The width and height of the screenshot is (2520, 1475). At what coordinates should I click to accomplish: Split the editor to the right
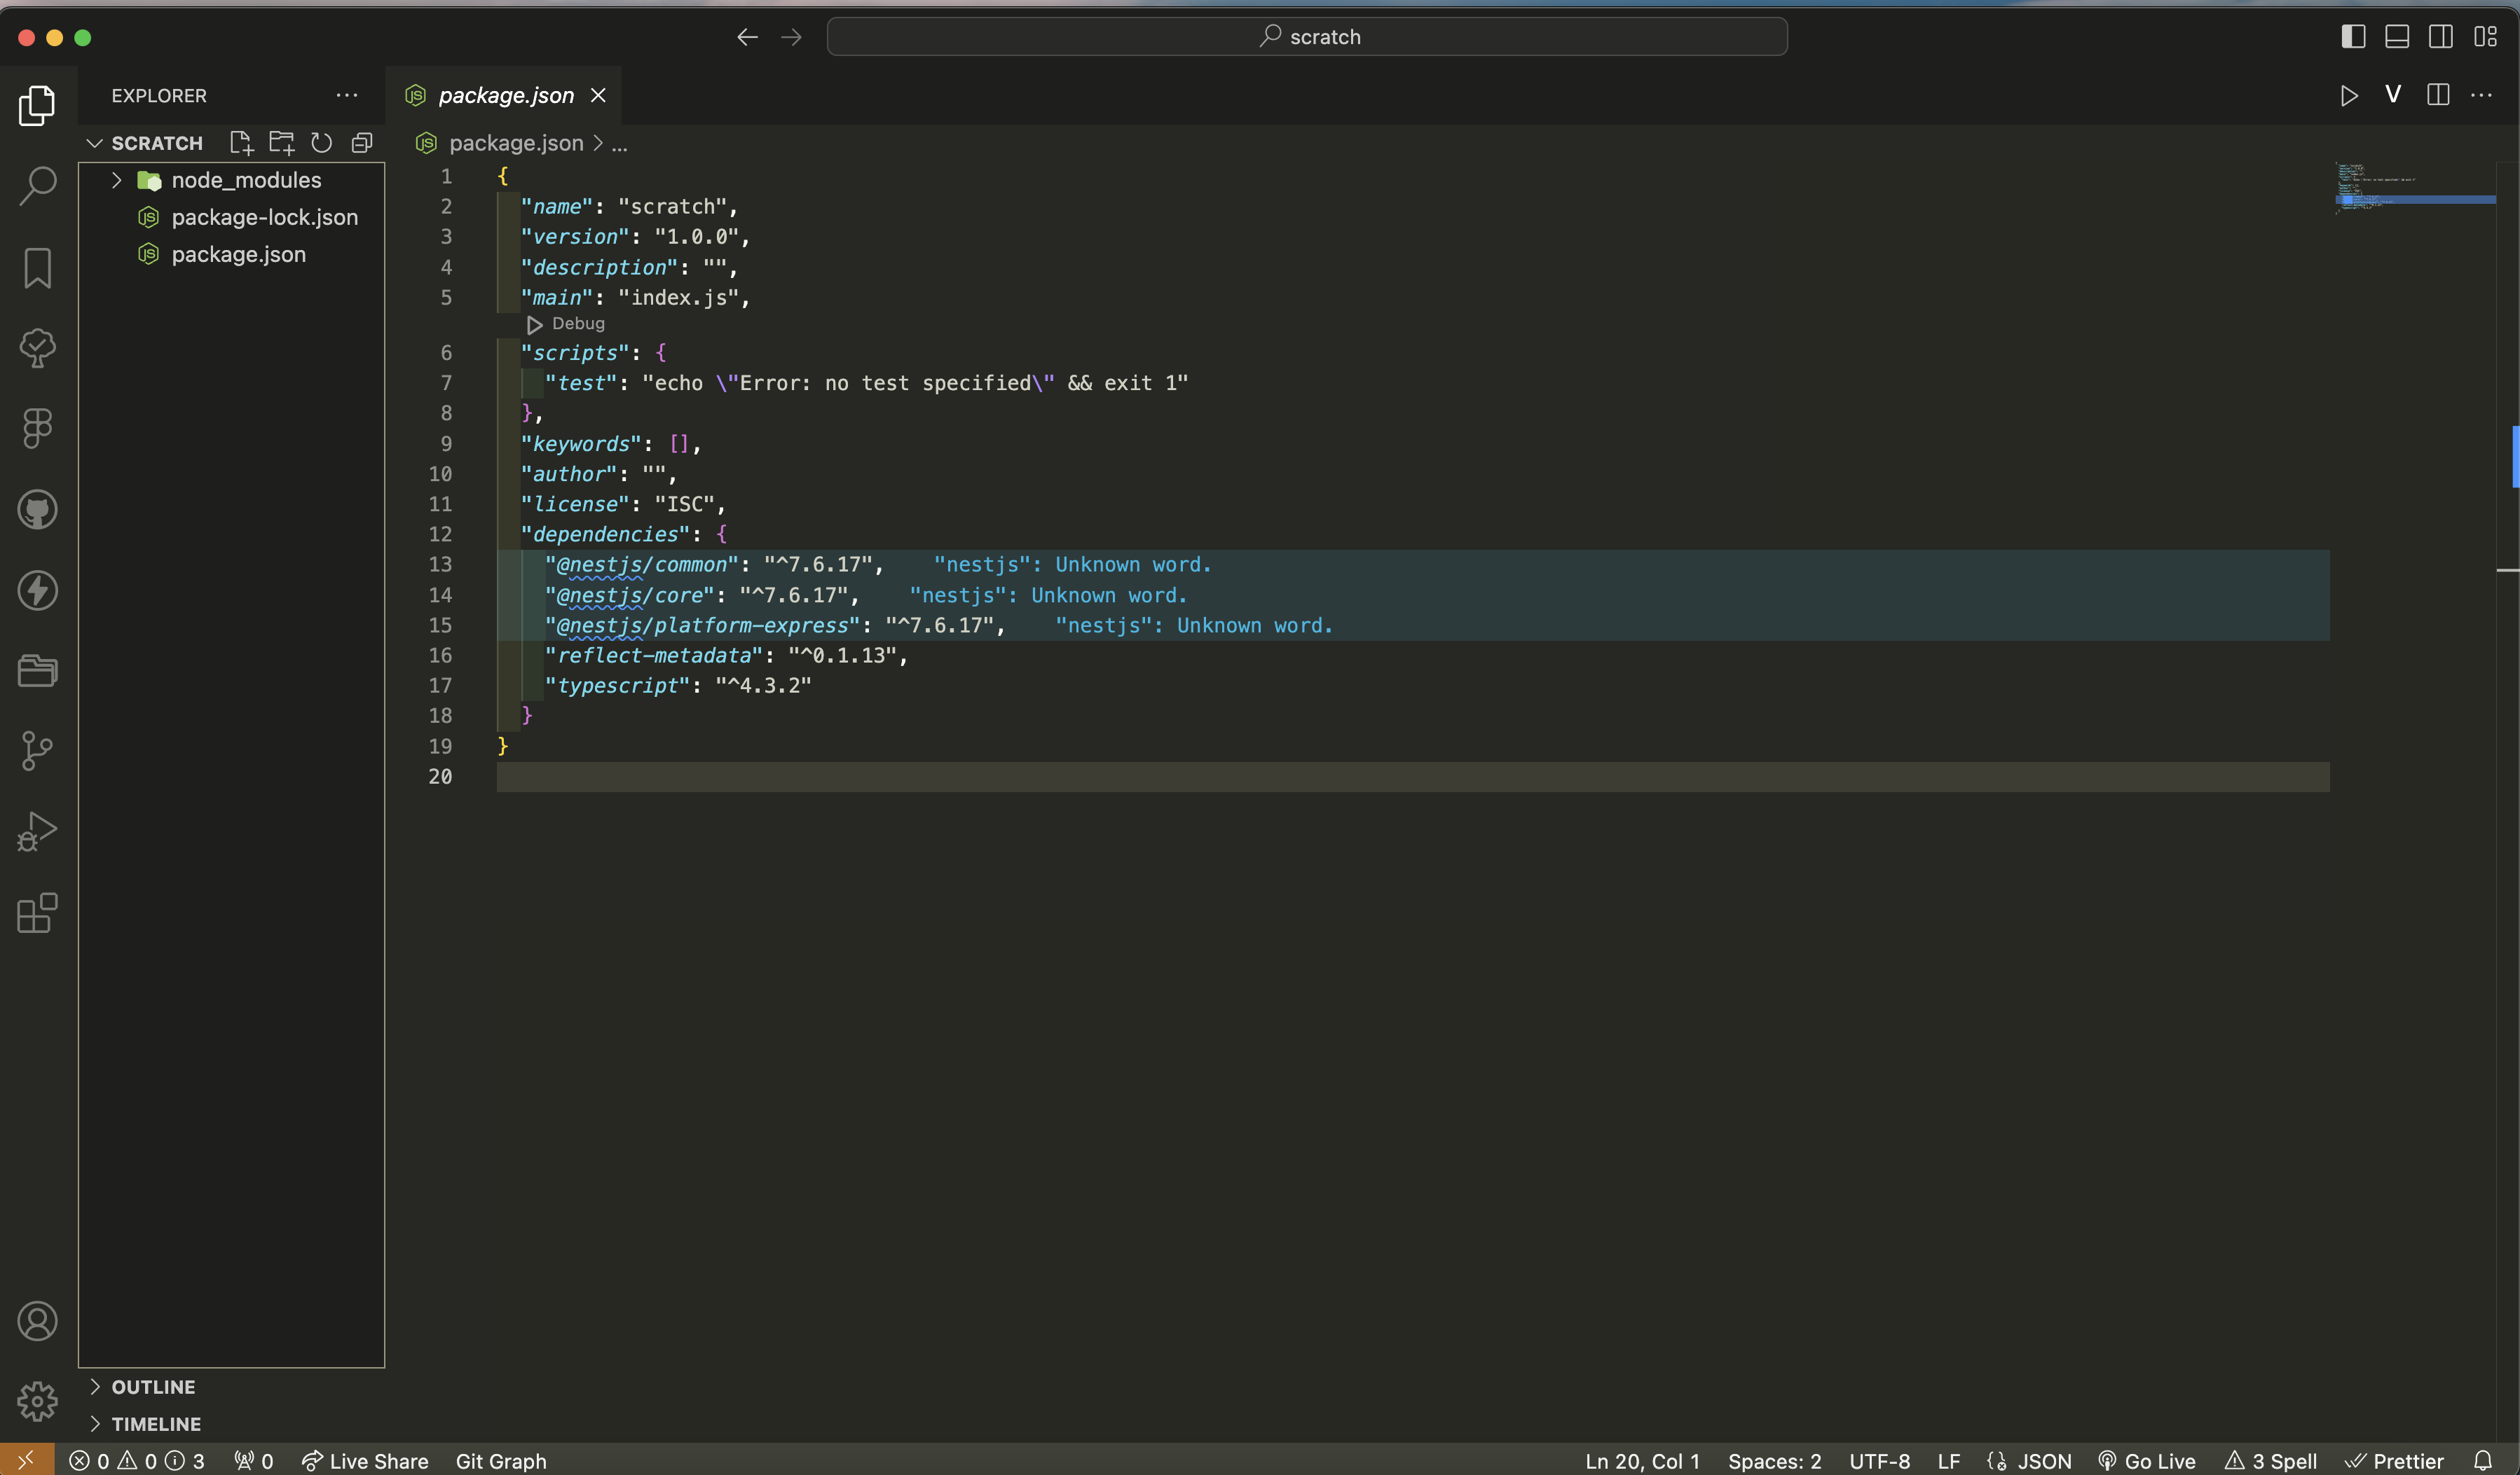click(2437, 95)
